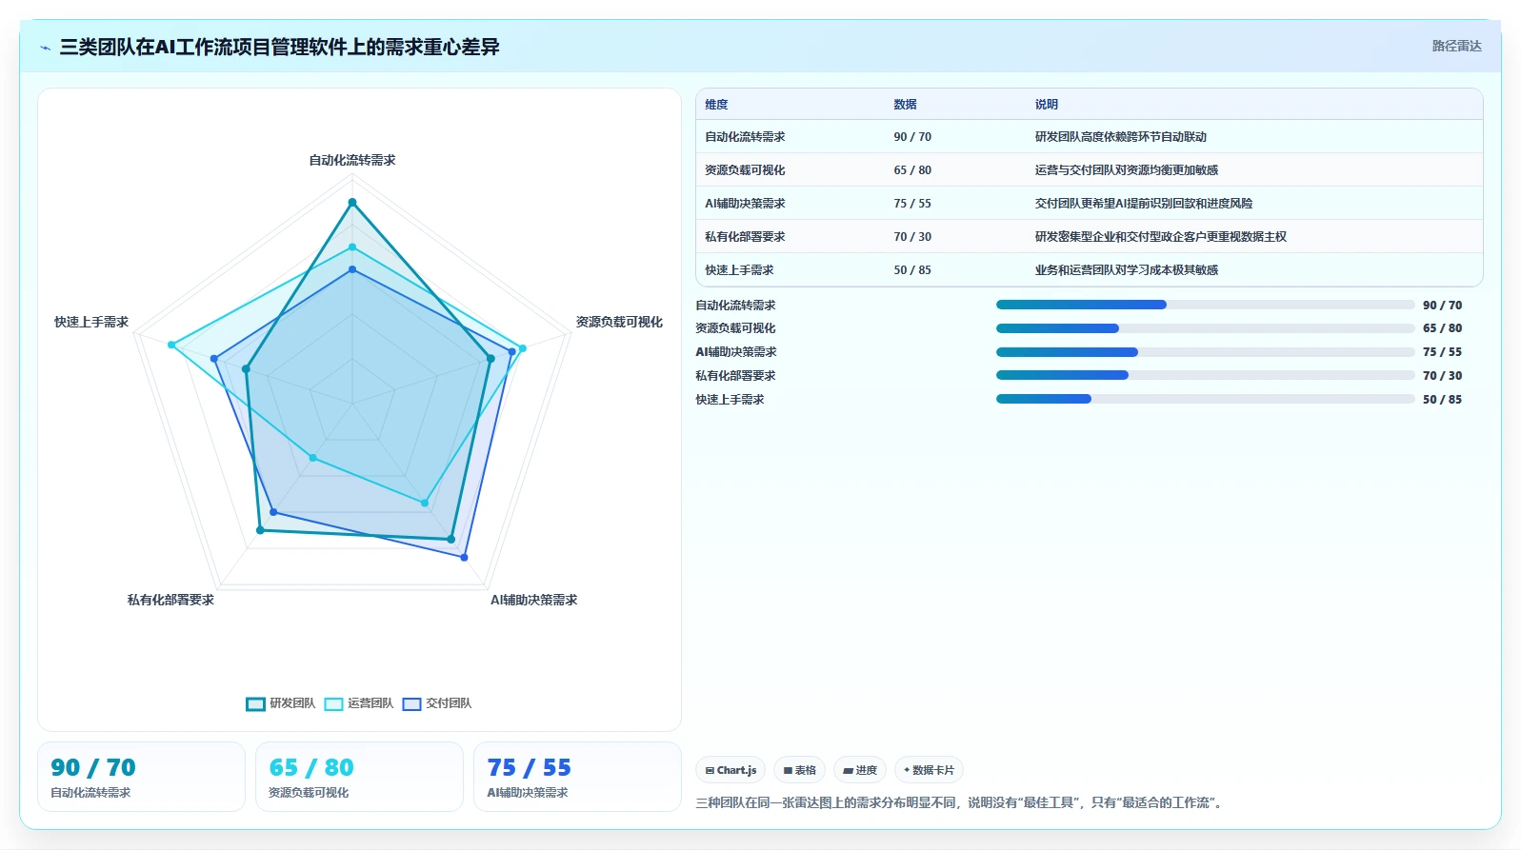This screenshot has width=1521, height=850.
Task: Click the 自动化流转需求 progress bar
Action: click(1205, 305)
